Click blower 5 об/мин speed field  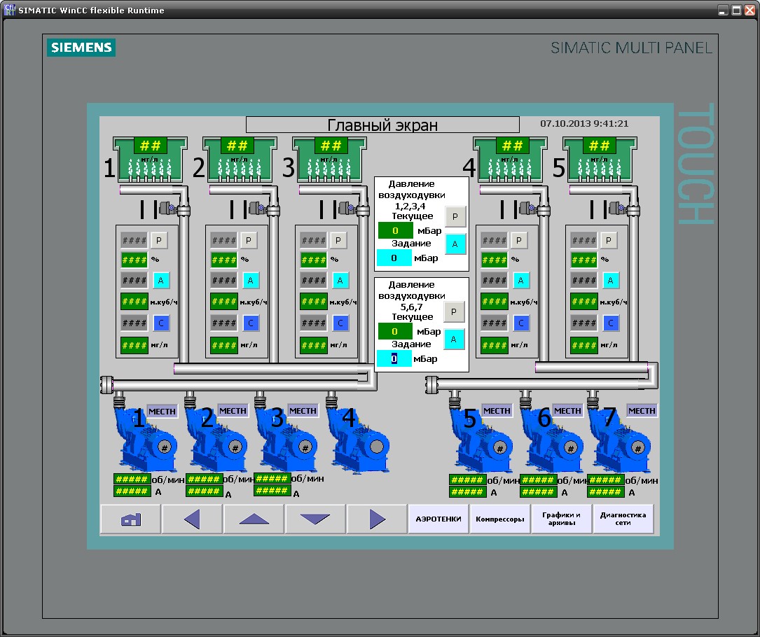[467, 480]
